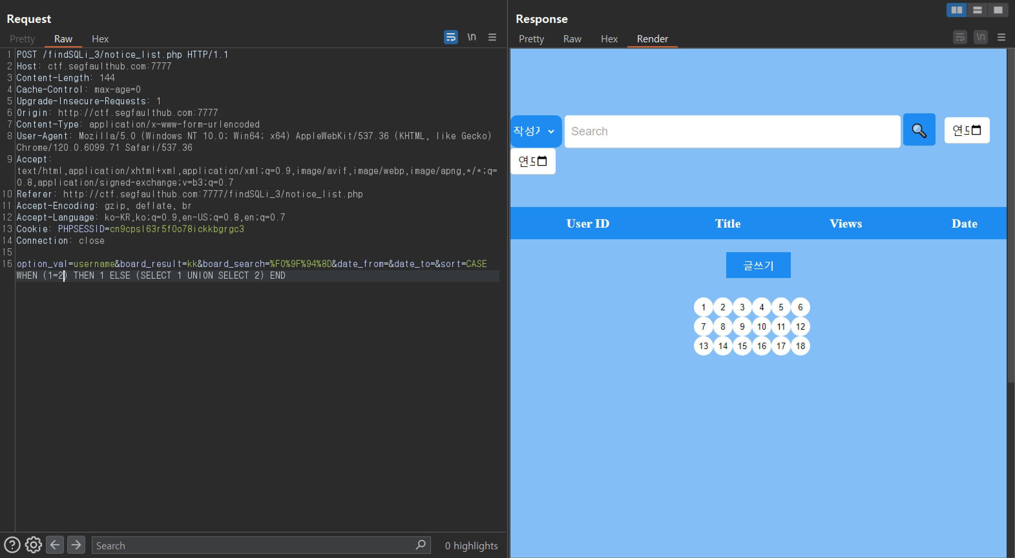Viewport: 1015px width, 558px height.
Task: Select top-bottom split layout icon
Action: [x=977, y=10]
